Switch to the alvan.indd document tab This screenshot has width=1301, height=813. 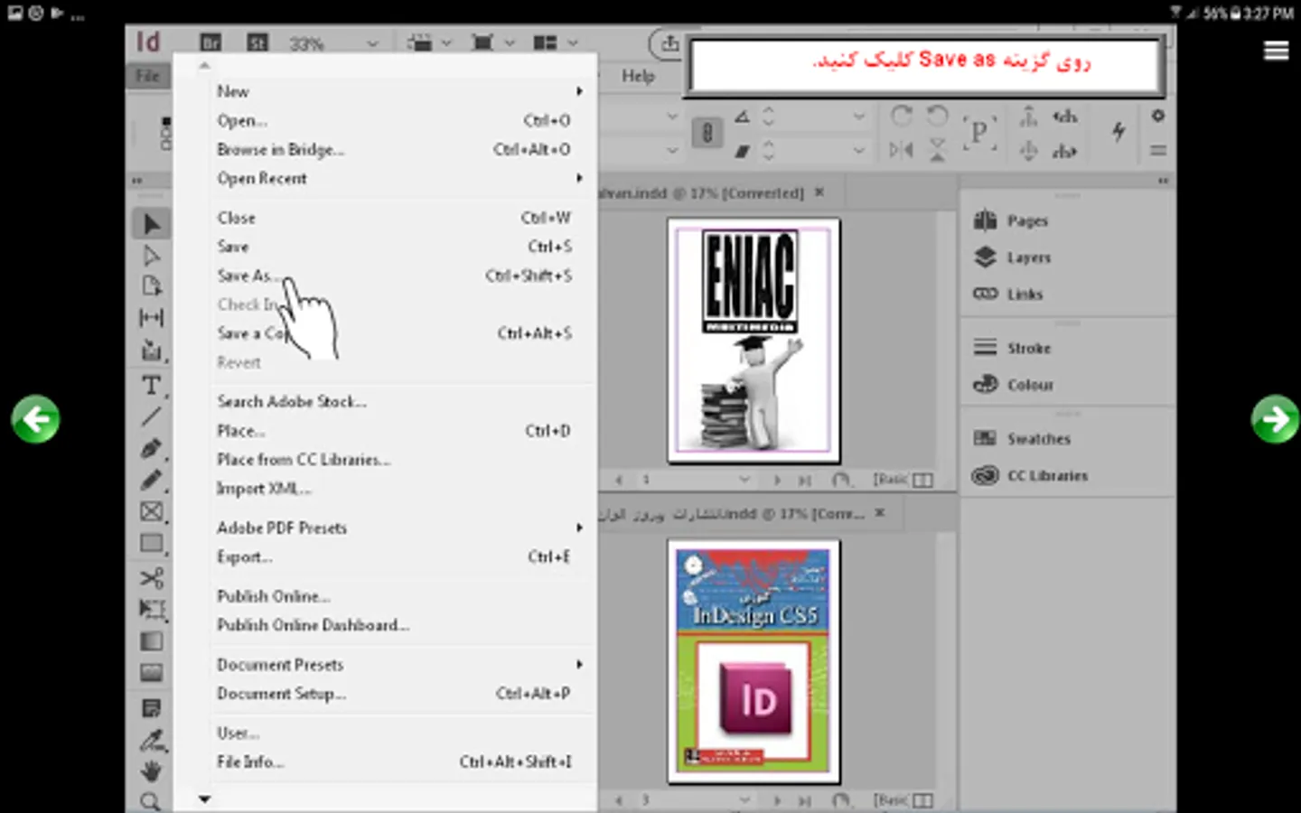point(702,192)
